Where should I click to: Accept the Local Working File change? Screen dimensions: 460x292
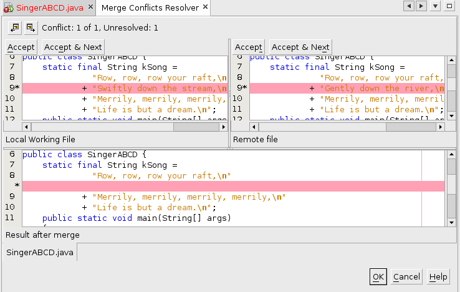pyautogui.click(x=21, y=47)
